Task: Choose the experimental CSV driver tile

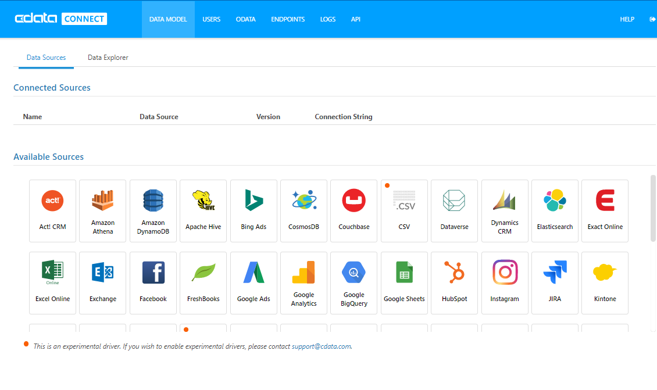Action: coord(404,211)
